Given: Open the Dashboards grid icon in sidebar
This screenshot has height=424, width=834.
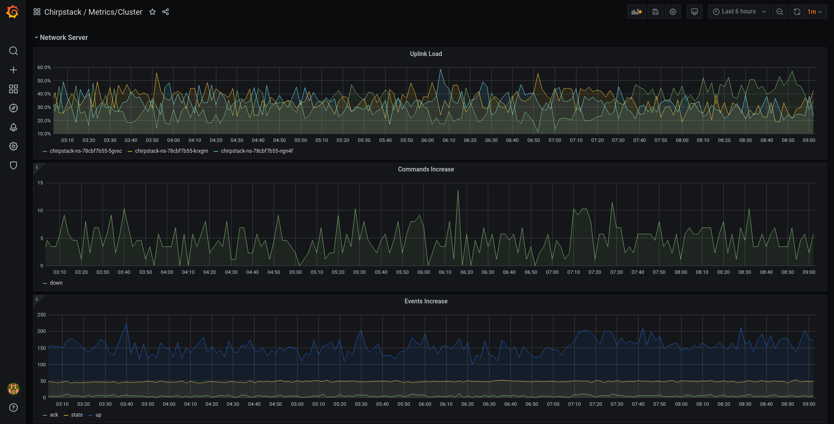Looking at the screenshot, I should tap(13, 89).
